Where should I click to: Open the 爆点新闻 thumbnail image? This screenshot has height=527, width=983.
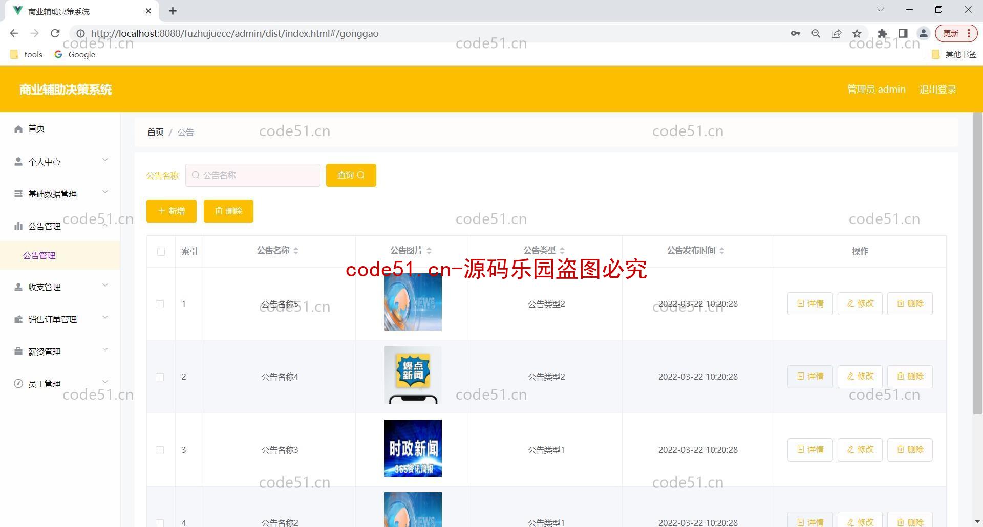point(413,375)
